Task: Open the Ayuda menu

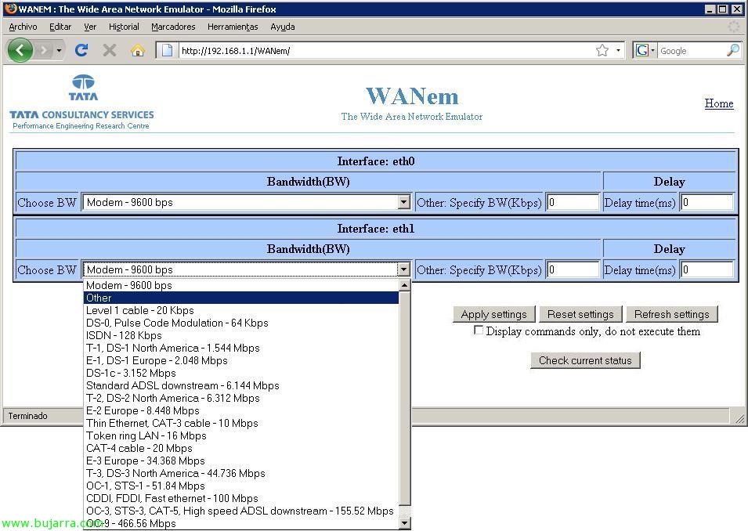Action: [283, 27]
